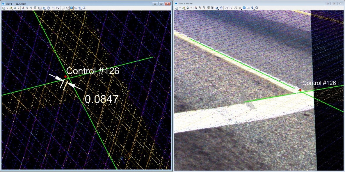Click View Next icon in View 3
Viewport: 345px width, 172px height.
pyautogui.click(x=231, y=8)
